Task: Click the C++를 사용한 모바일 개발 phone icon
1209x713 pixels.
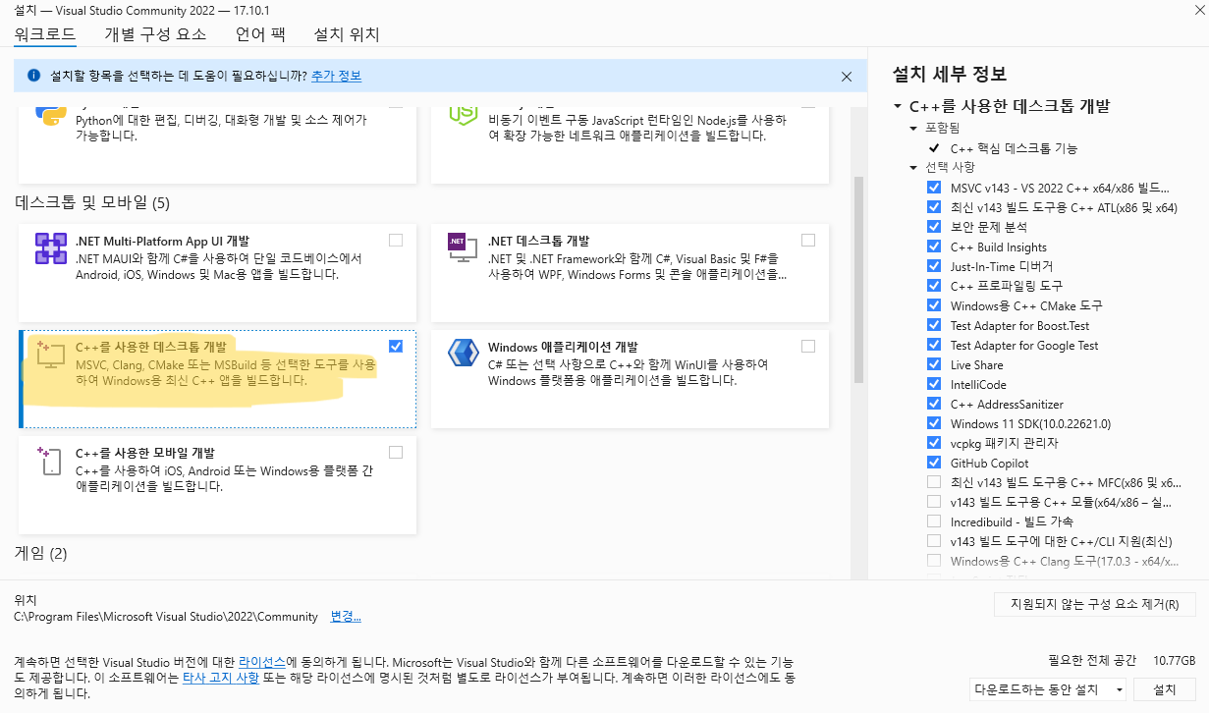Action: (x=51, y=462)
